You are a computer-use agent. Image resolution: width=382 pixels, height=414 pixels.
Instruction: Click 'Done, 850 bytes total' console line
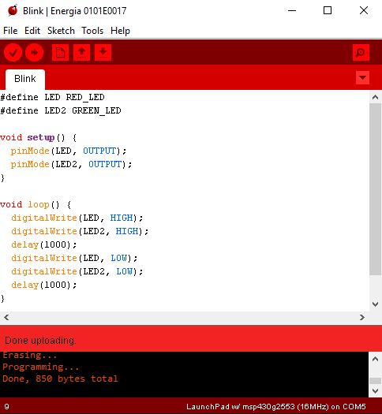click(x=60, y=379)
